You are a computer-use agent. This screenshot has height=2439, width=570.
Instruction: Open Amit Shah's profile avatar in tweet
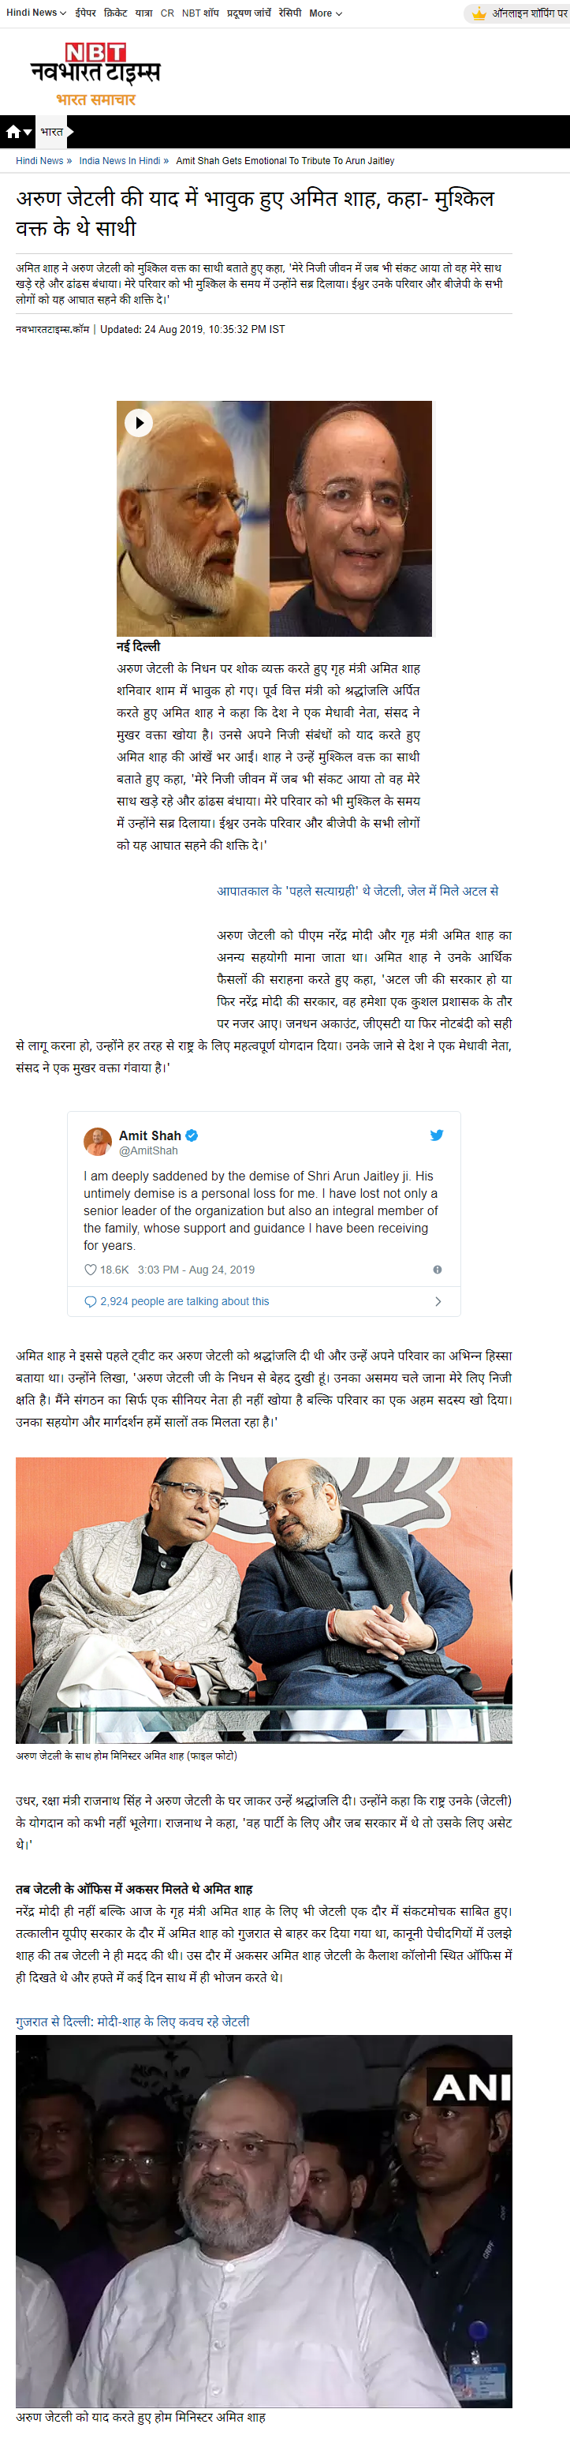97,1141
